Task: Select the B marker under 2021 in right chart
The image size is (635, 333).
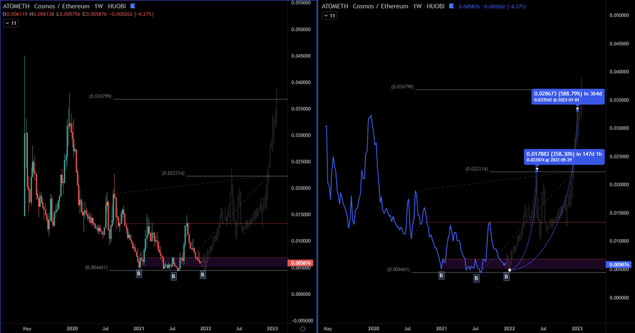Action: (x=442, y=276)
